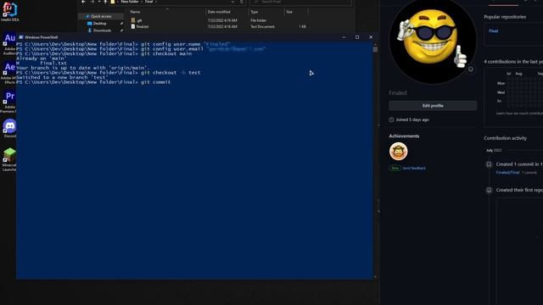Open Finaled/Final repository link in activity
The width and height of the screenshot is (543, 305).
(x=507, y=173)
